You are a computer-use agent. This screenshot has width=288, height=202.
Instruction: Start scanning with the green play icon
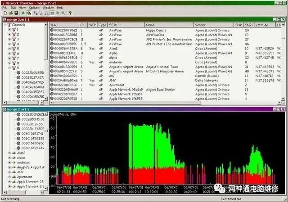coord(23,13)
